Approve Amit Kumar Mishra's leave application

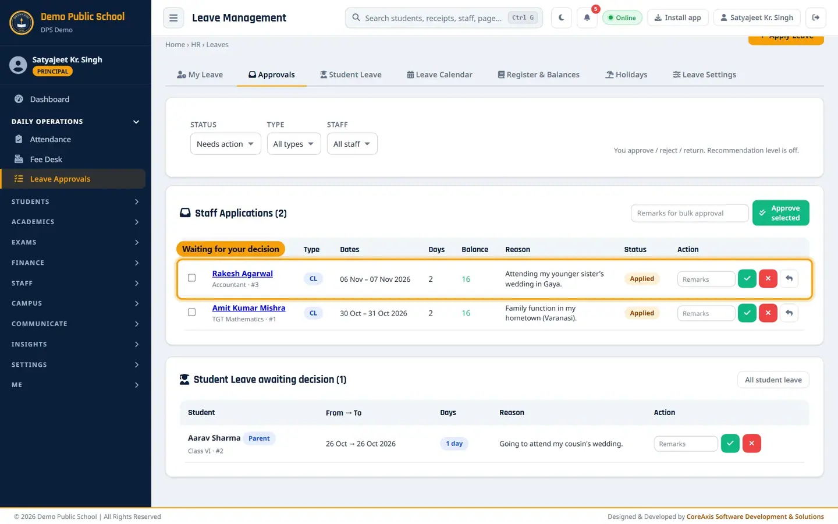[x=747, y=313]
